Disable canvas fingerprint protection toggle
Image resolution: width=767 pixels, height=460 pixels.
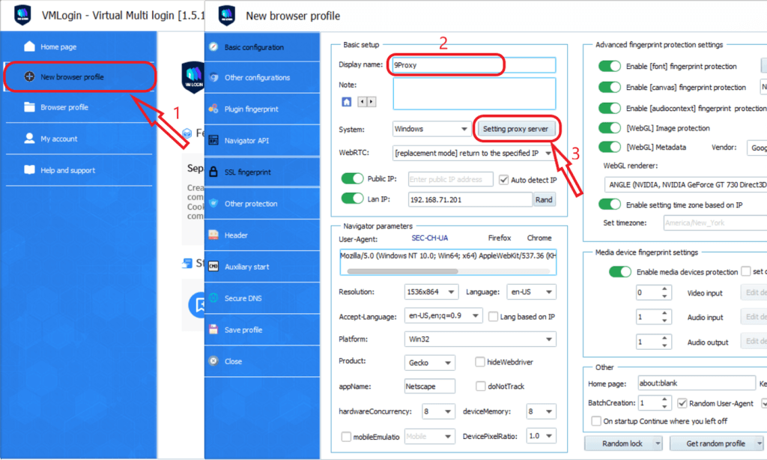click(x=610, y=87)
